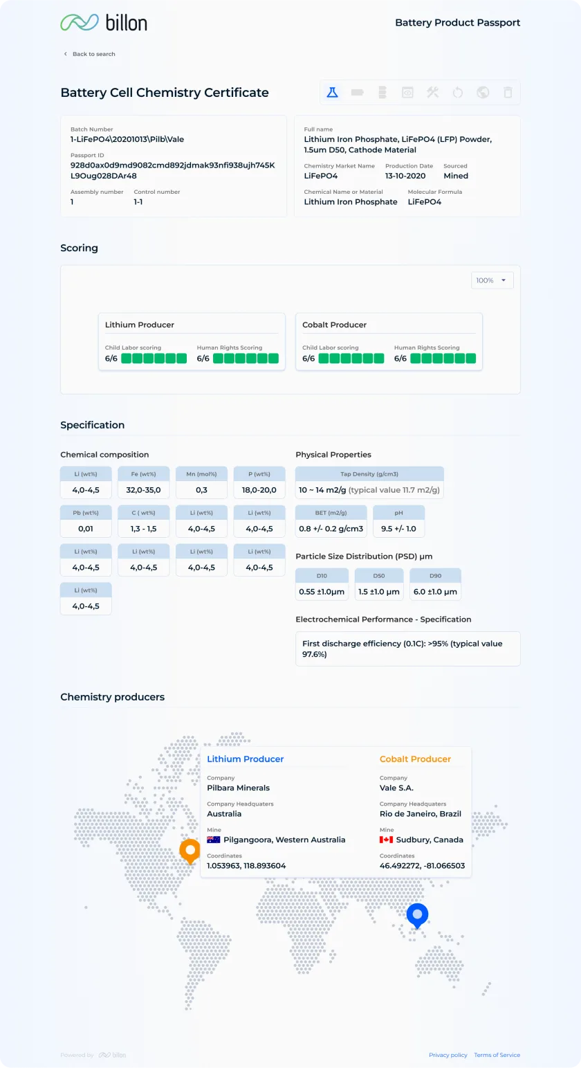Image resolution: width=581 pixels, height=1068 pixels.
Task: Click the Production Date 13-10-2020
Action: click(x=405, y=176)
